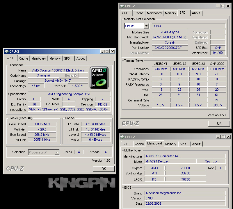
Task: Click the Week/Year 04 / 09 value
Action: (x=218, y=53)
